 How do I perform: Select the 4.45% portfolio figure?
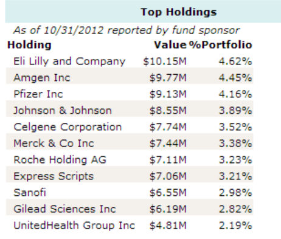pos(235,78)
